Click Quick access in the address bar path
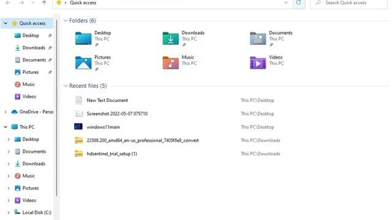Image resolution: width=392 pixels, height=220 pixels. coord(83,2)
